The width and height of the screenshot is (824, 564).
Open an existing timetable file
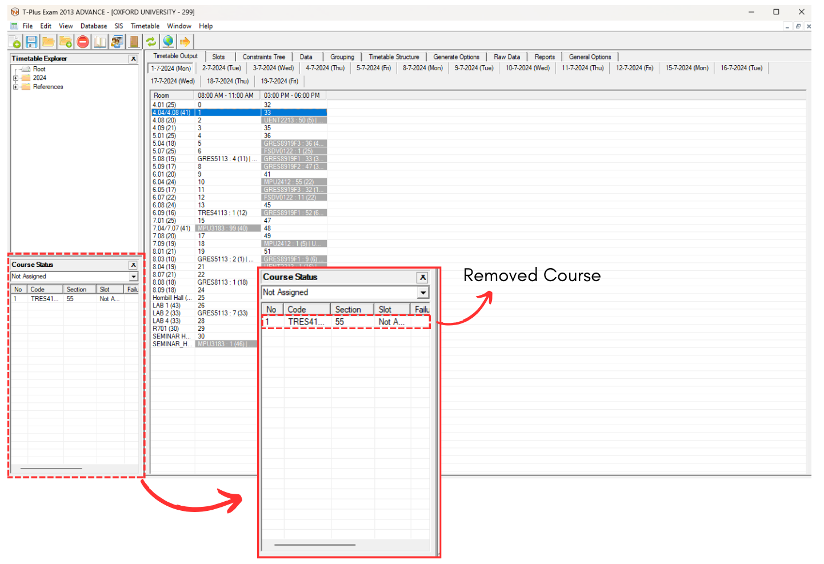pyautogui.click(x=49, y=41)
